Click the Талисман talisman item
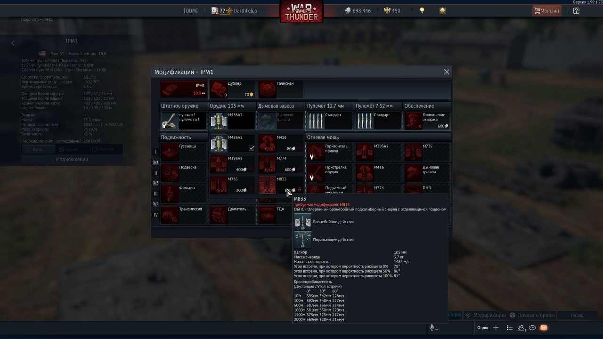Viewport: 603px width, 339px height. [281, 89]
